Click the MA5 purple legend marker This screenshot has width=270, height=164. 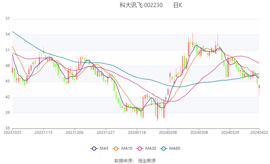click(x=94, y=149)
